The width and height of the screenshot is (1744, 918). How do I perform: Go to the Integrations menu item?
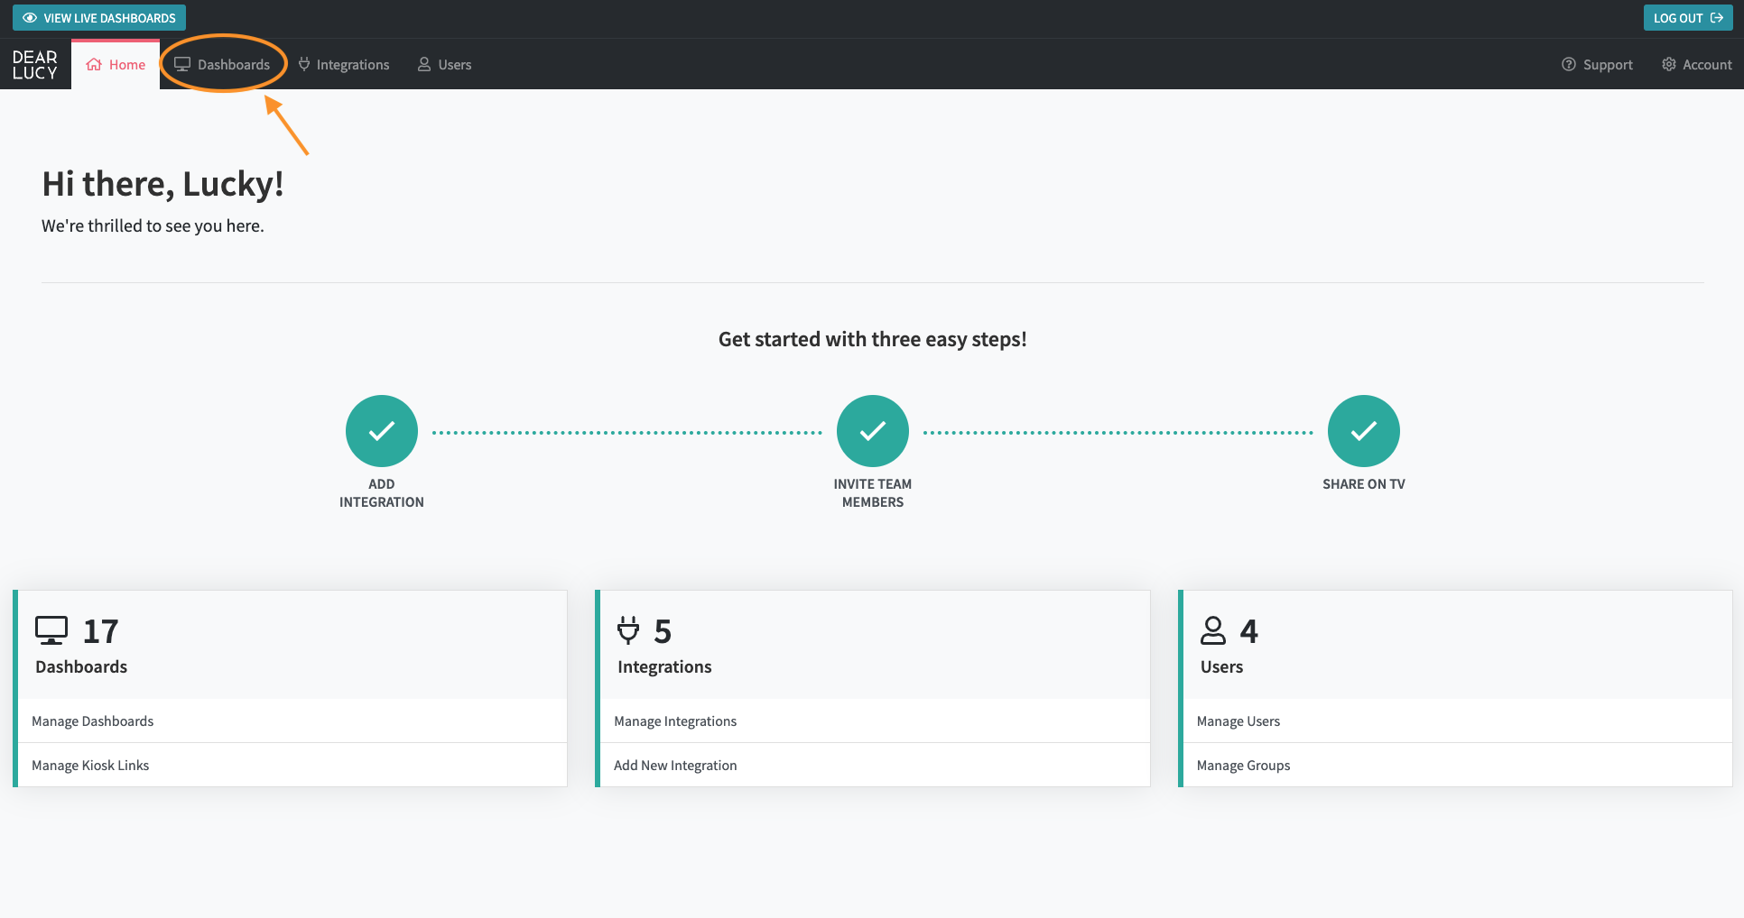point(344,65)
